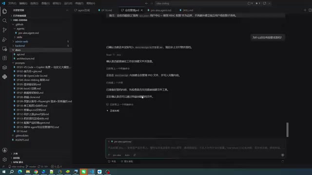312x175 pixels.
Task: Open WeChat from taskbar
Action: [83, 172]
